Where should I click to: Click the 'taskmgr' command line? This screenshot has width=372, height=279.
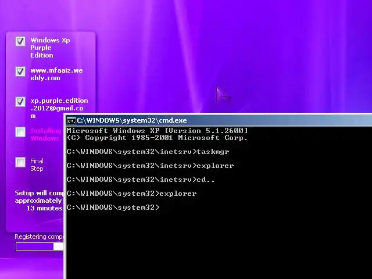[x=148, y=152]
